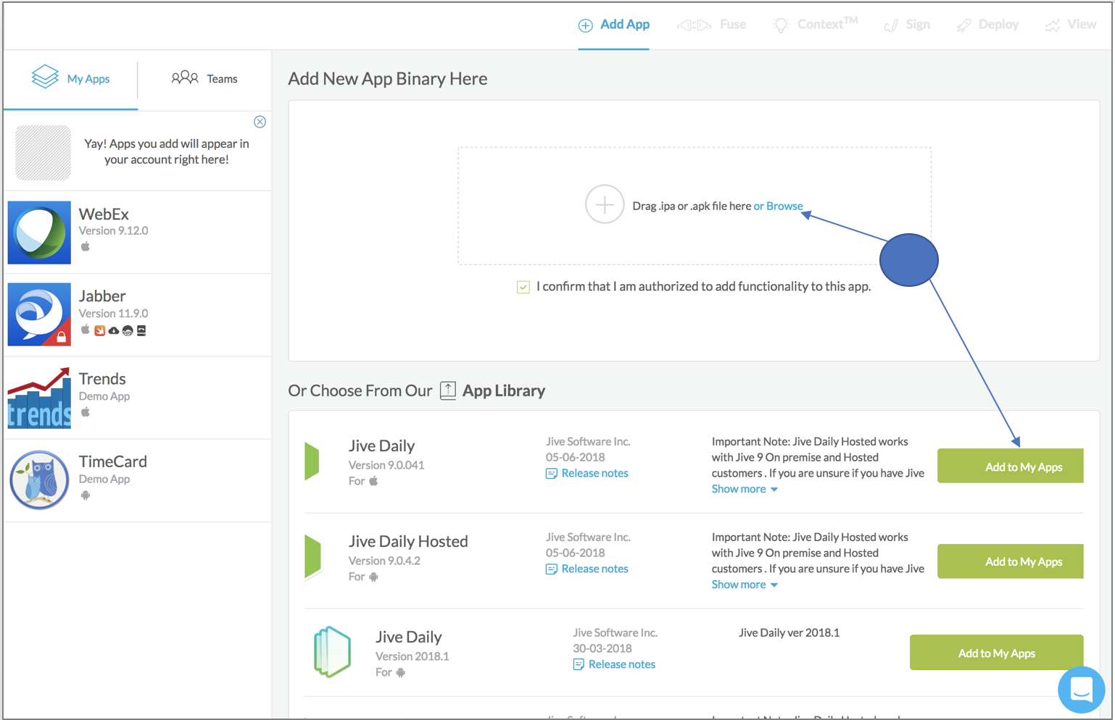
Task: Open the Sign tab
Action: (906, 25)
